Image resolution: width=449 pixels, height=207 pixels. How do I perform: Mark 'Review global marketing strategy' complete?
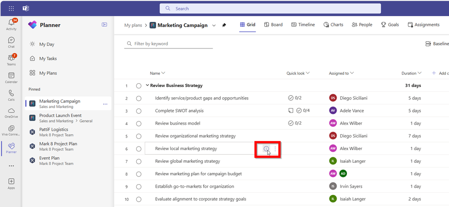(138, 161)
